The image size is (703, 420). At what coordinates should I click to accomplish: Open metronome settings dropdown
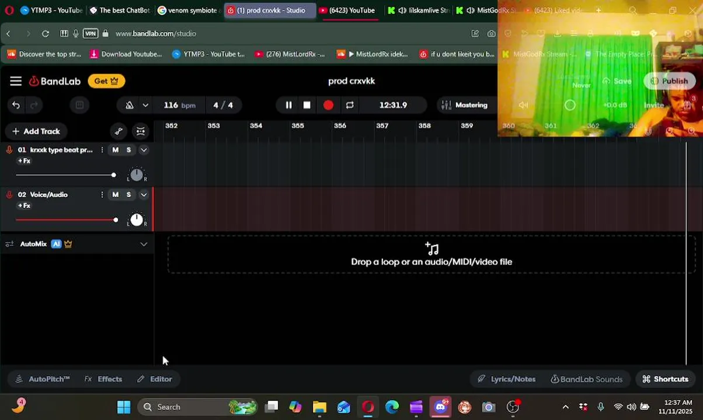(x=145, y=105)
